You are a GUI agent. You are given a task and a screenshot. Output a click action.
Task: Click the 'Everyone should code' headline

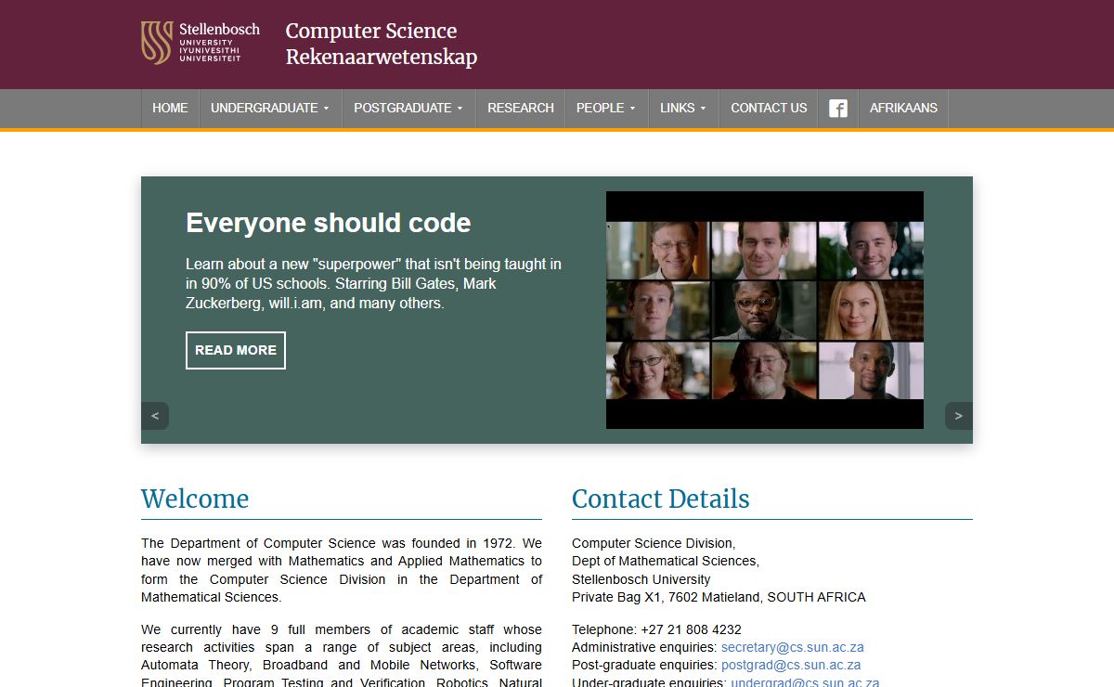pyautogui.click(x=328, y=223)
